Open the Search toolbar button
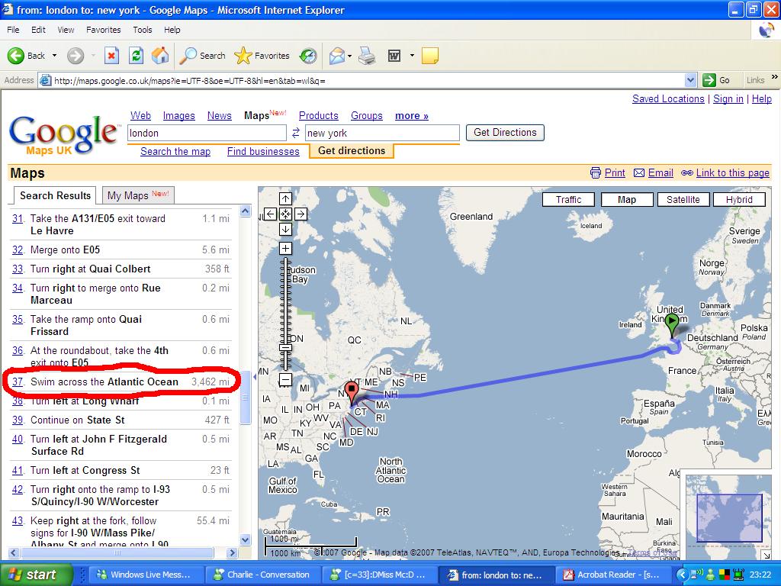The height and width of the screenshot is (586, 781). click(x=203, y=56)
